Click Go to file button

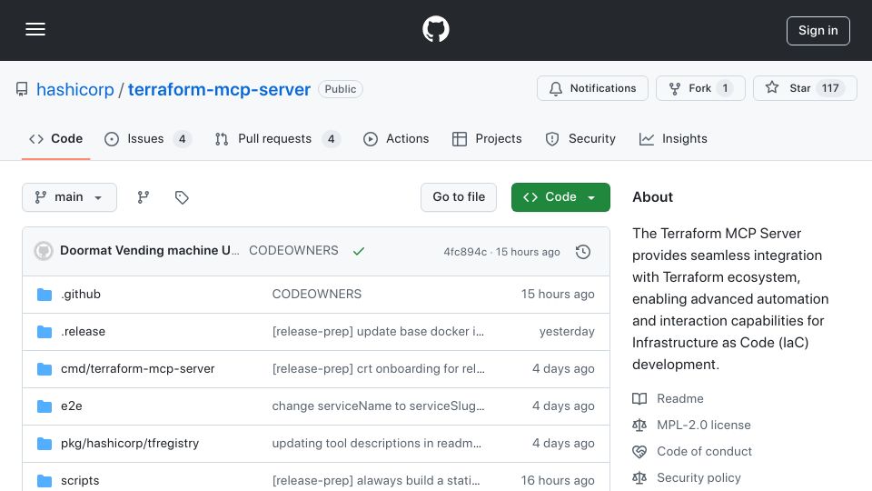point(459,197)
